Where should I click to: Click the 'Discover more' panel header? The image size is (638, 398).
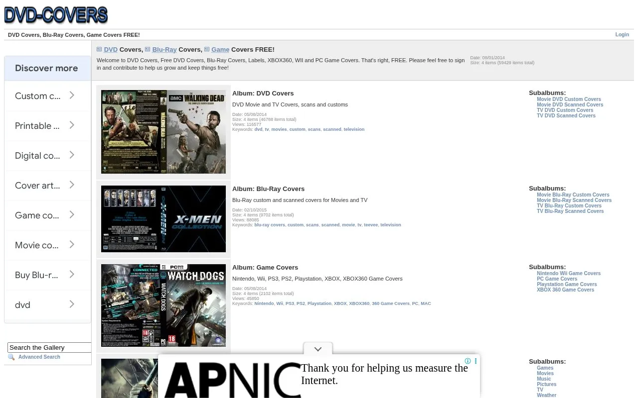pyautogui.click(x=47, y=68)
